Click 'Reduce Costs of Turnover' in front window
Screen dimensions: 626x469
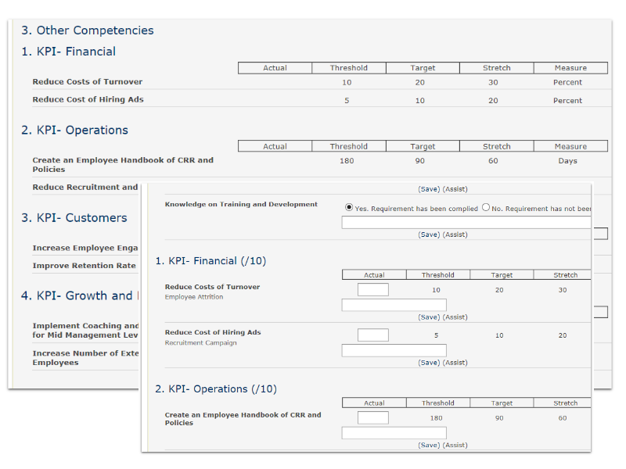[x=212, y=287]
